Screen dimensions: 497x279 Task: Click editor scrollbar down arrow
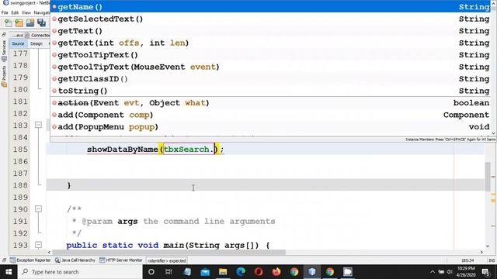tap(488, 246)
